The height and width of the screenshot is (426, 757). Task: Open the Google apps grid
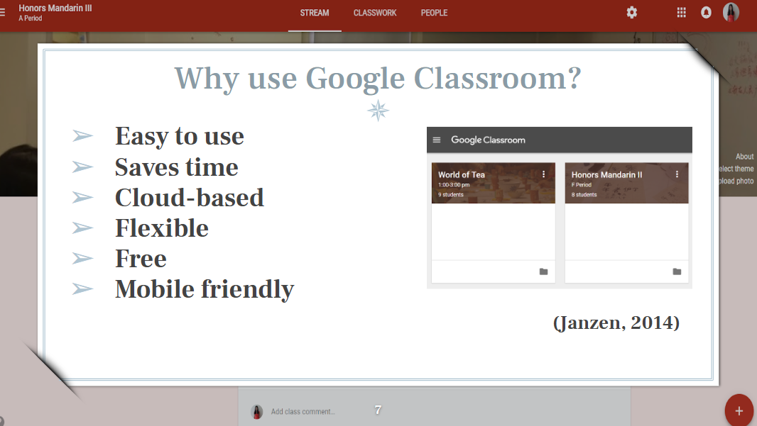coord(681,13)
